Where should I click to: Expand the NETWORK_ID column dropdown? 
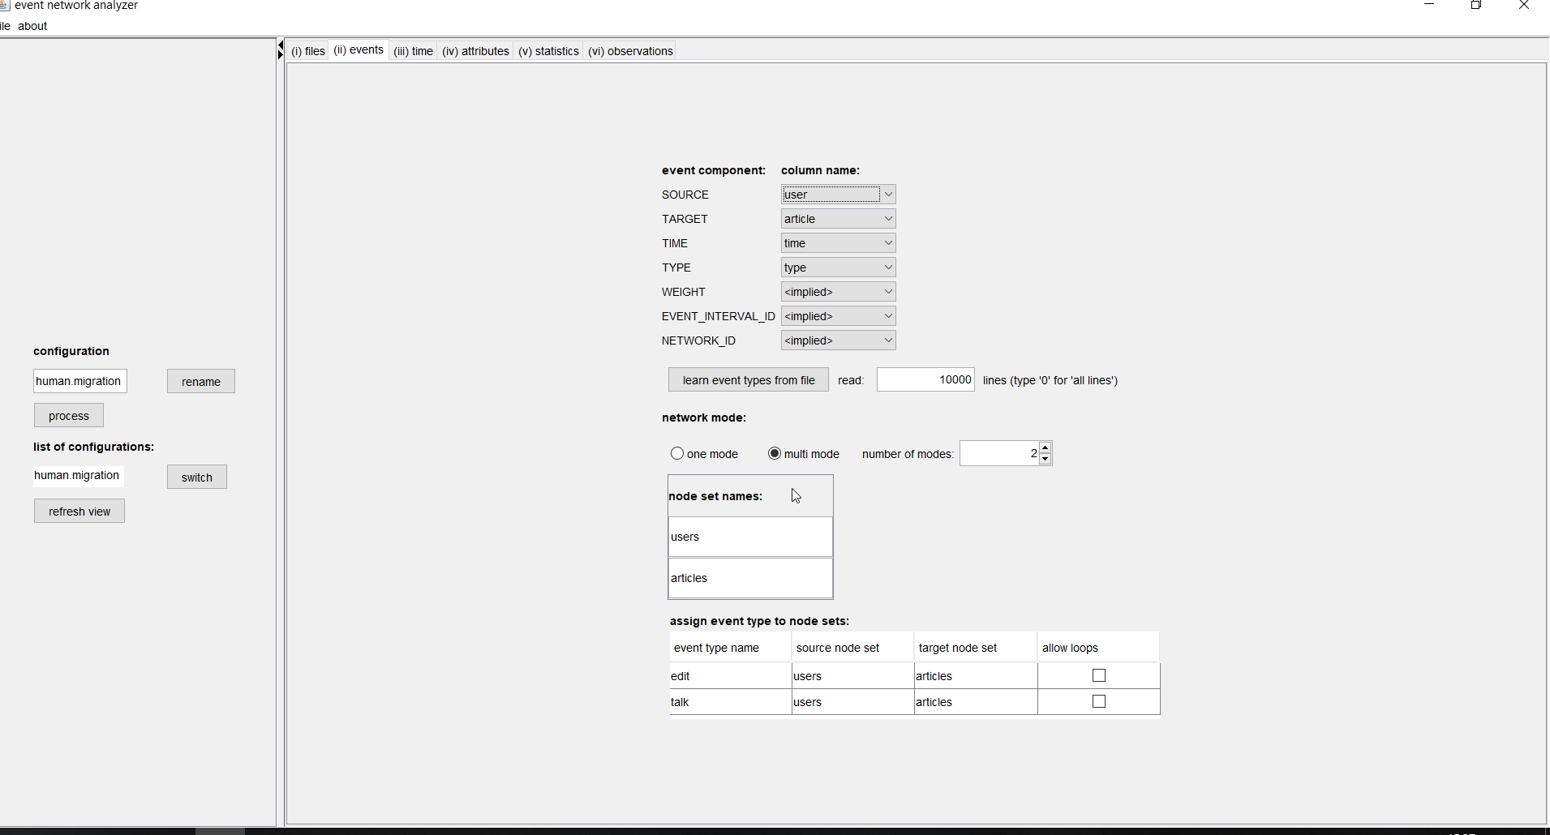888,340
